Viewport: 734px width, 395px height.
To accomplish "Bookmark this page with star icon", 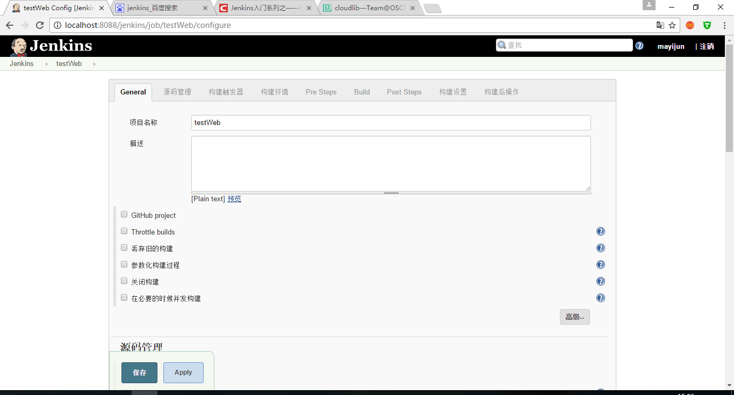I will coord(672,25).
